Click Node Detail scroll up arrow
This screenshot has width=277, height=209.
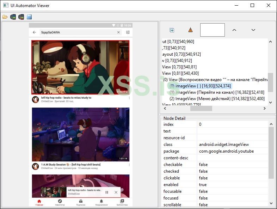(x=271, y=124)
